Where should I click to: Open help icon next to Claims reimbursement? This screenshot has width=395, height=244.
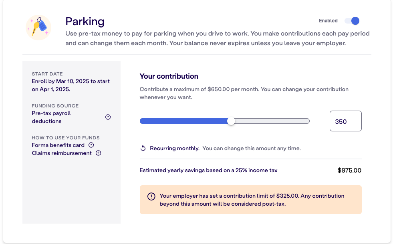point(99,153)
